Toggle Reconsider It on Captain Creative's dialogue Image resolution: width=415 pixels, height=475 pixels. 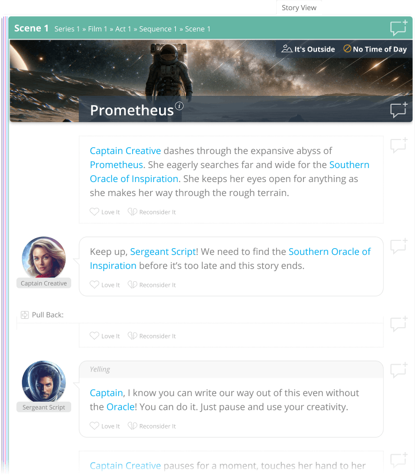tap(152, 285)
